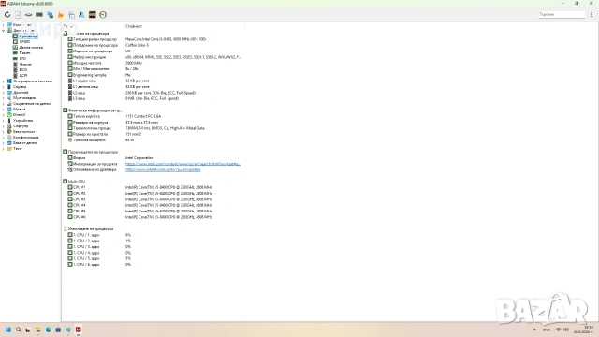Open the green memory module benchmark icon
Screen dimensions: 599x337
tap(39, 15)
